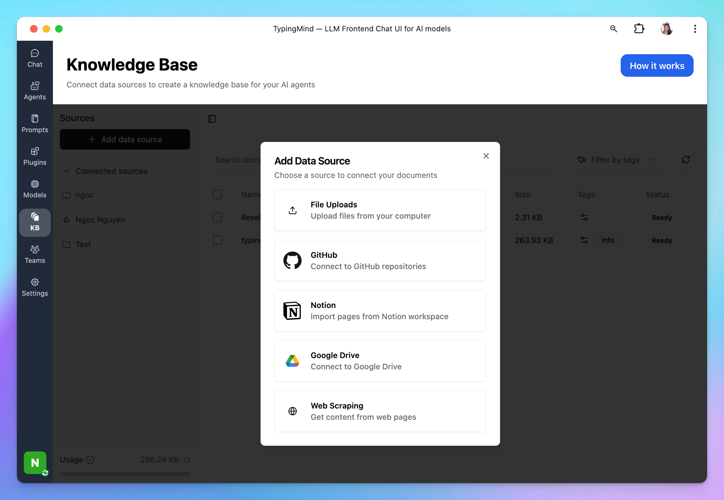Viewport: 724px width, 500px height.
Task: Open Models from the sidebar
Action: [x=35, y=189]
